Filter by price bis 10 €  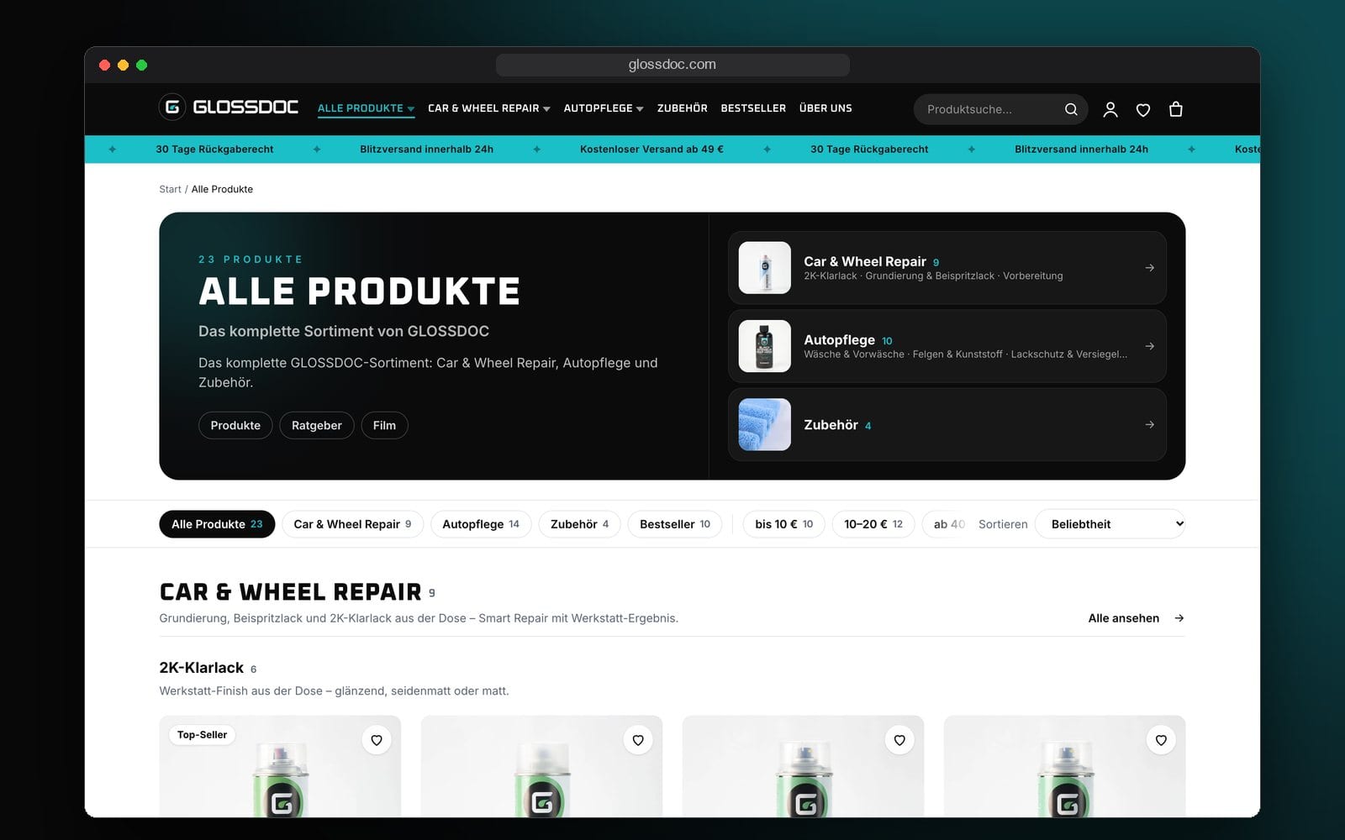(784, 524)
